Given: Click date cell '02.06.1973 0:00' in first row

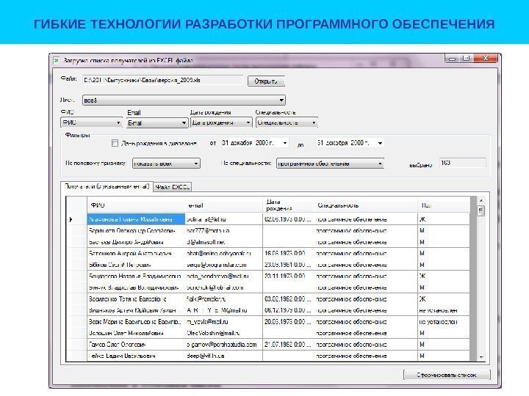Looking at the screenshot, I should 288,219.
